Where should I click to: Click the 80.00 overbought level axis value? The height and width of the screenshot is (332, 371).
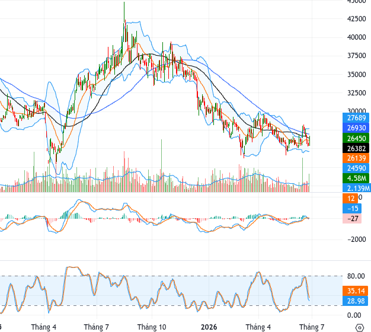click(x=356, y=276)
